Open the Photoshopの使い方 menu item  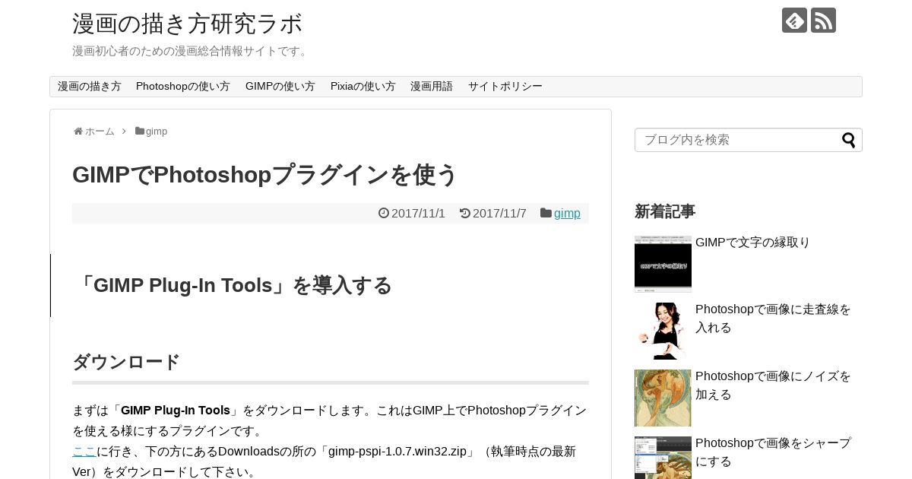(183, 87)
